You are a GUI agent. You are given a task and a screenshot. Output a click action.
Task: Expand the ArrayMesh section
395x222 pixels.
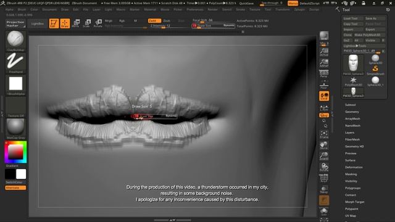click(352, 118)
